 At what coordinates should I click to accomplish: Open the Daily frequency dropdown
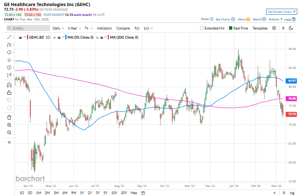(x=58, y=28)
